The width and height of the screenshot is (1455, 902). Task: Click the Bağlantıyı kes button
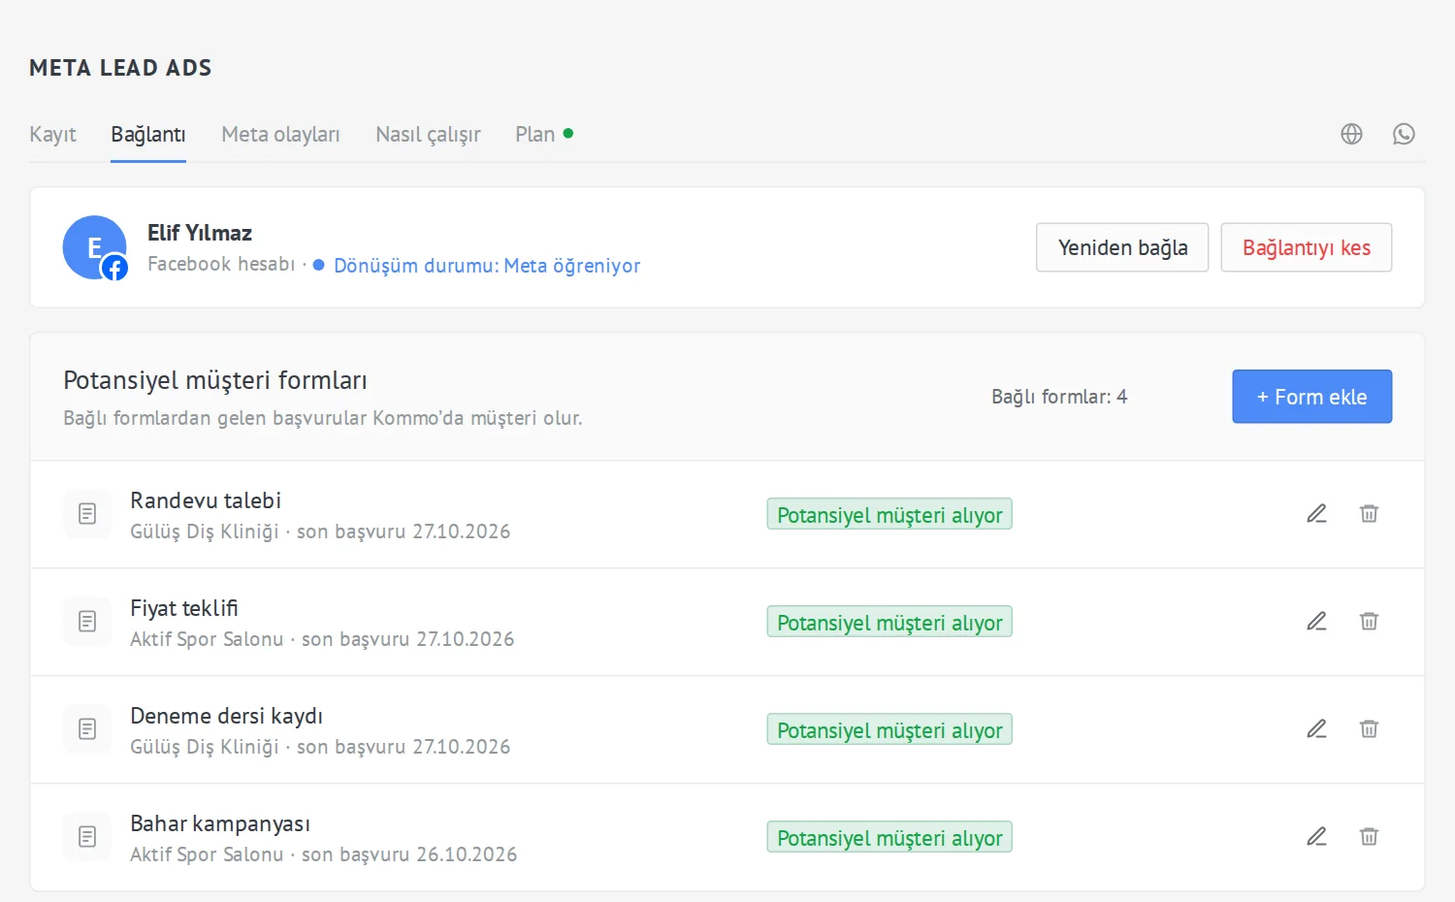1307,247
